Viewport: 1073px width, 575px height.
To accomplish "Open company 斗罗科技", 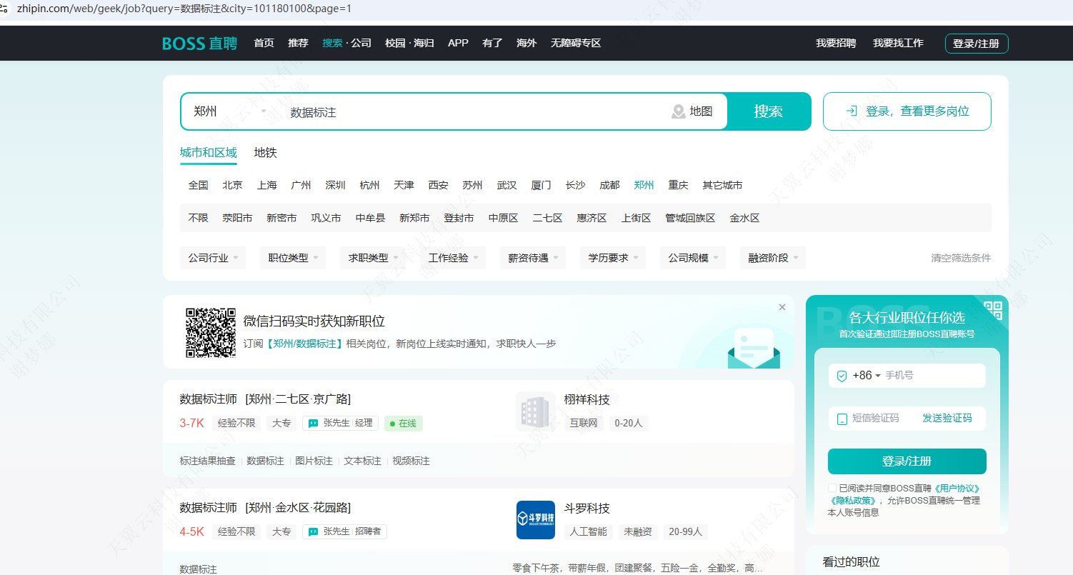I will [587, 509].
